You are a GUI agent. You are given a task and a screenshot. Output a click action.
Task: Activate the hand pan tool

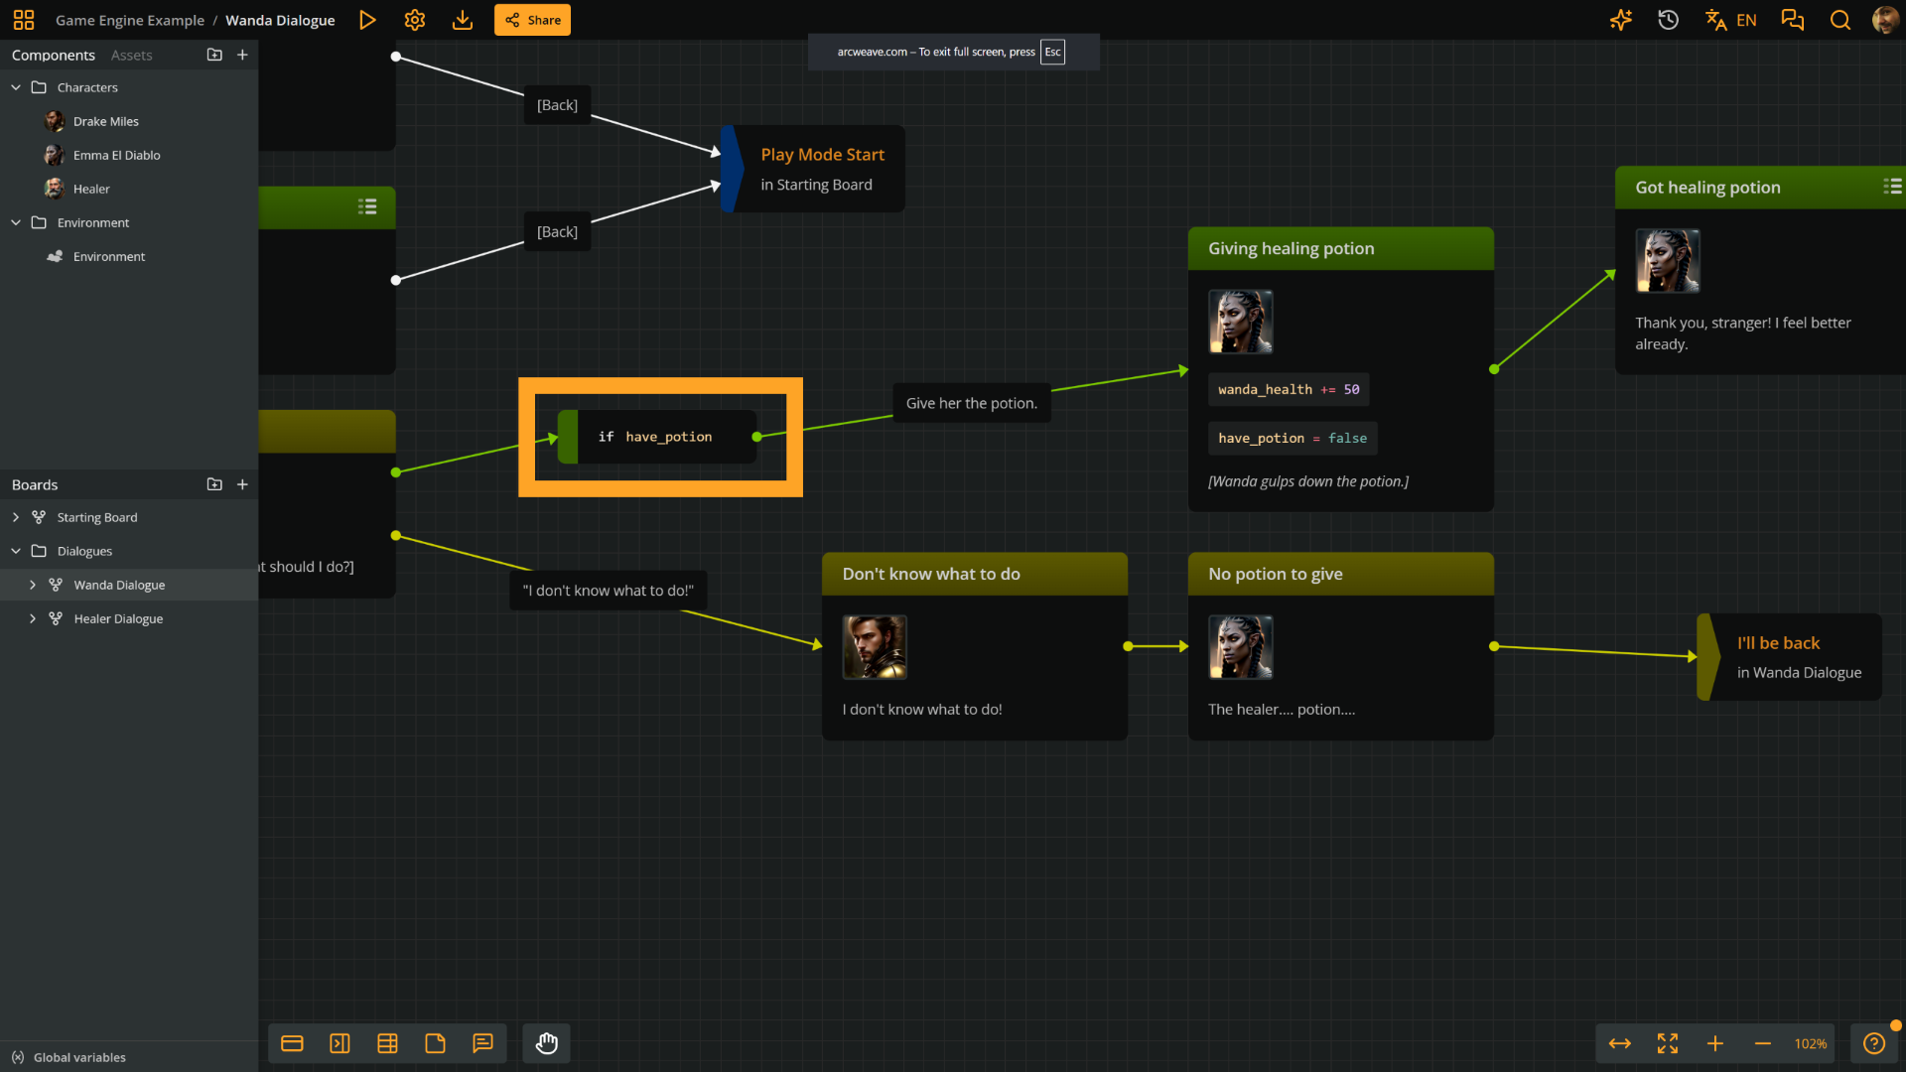pyautogui.click(x=547, y=1043)
